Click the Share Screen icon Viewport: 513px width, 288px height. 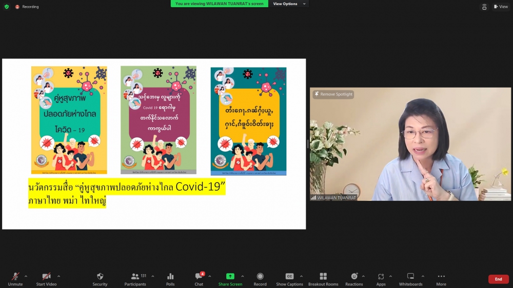tap(230, 277)
